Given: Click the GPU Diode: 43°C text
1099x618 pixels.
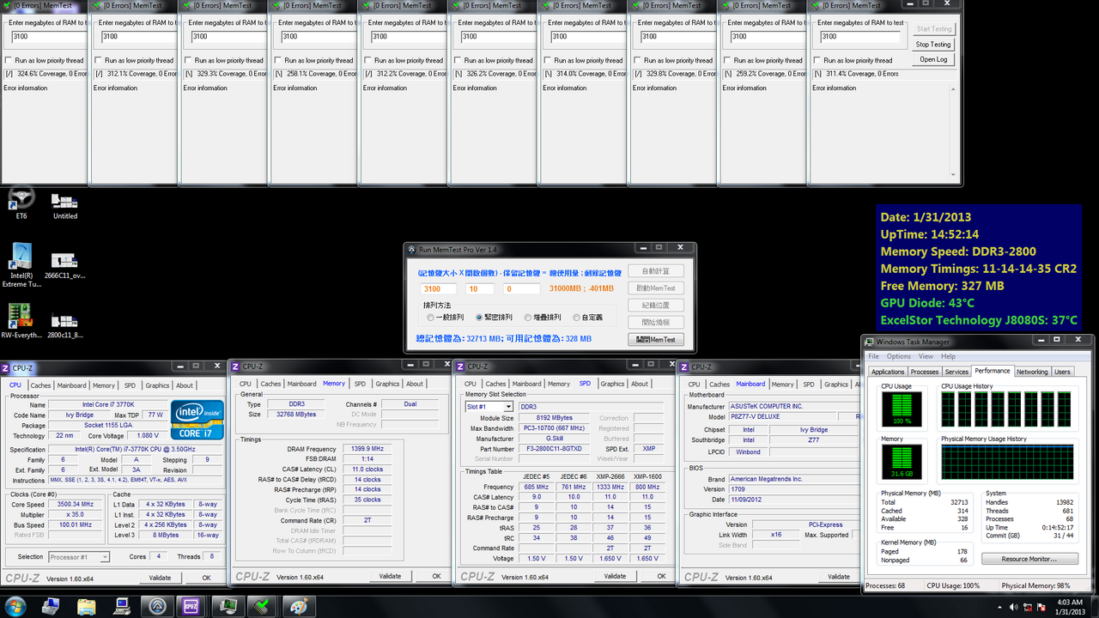Looking at the screenshot, I should pos(927,303).
